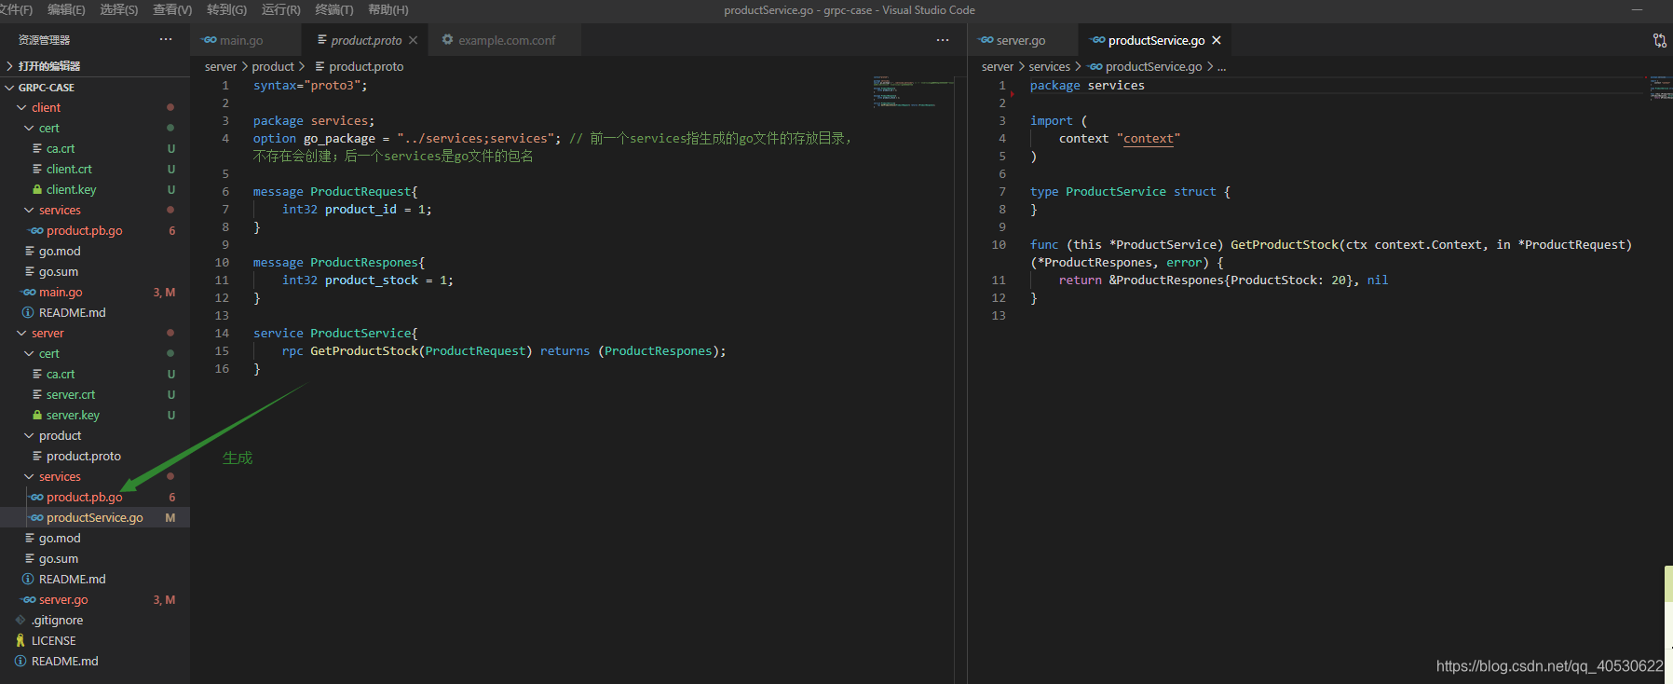Screen dimensions: 1673x684
Task: Click file icon next to product.proto in explorer
Action: (37, 456)
